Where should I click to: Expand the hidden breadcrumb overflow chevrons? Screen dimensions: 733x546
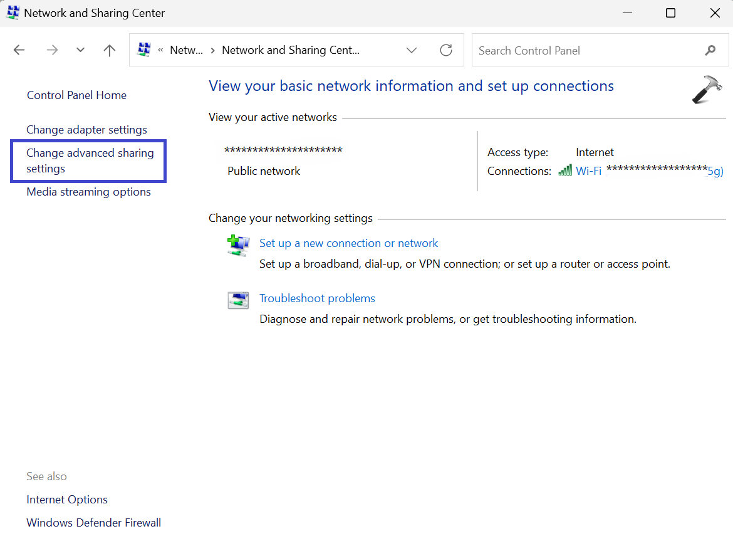[x=161, y=50]
